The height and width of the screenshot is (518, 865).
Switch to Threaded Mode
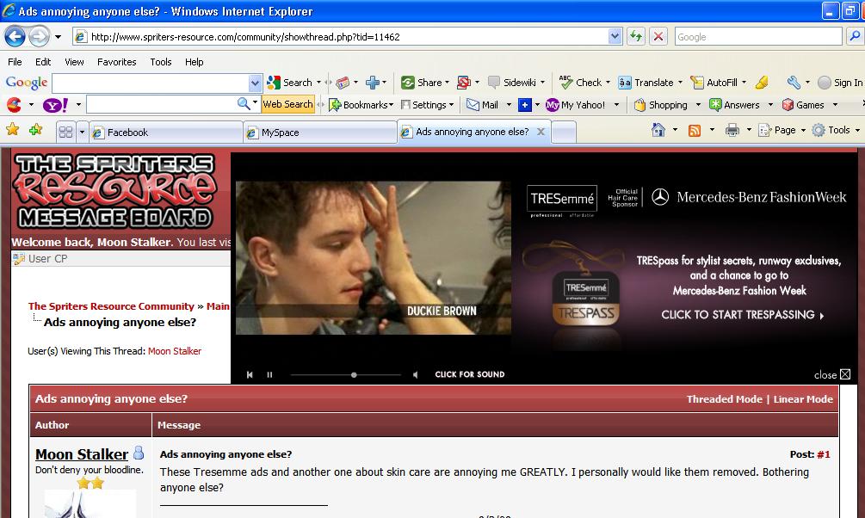pyautogui.click(x=725, y=399)
